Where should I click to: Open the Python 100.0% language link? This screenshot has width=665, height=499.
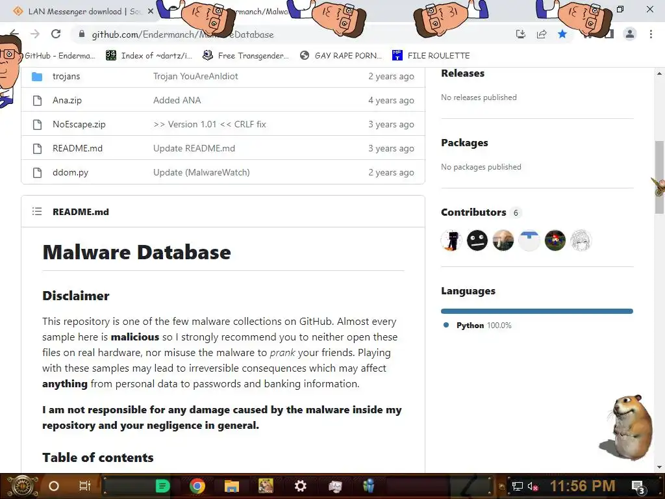click(x=478, y=326)
